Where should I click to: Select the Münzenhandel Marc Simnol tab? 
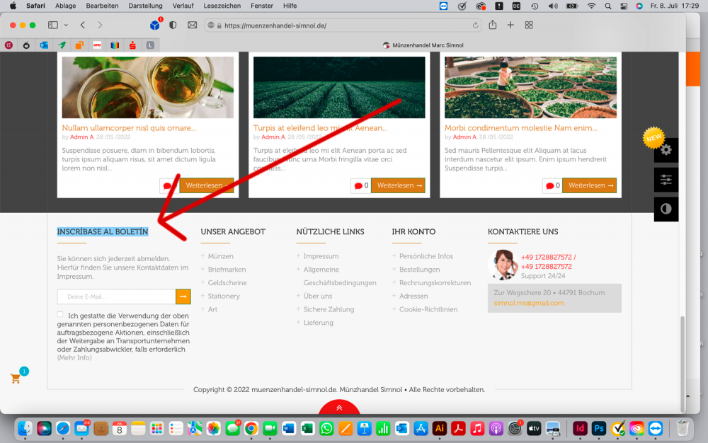tap(423, 45)
